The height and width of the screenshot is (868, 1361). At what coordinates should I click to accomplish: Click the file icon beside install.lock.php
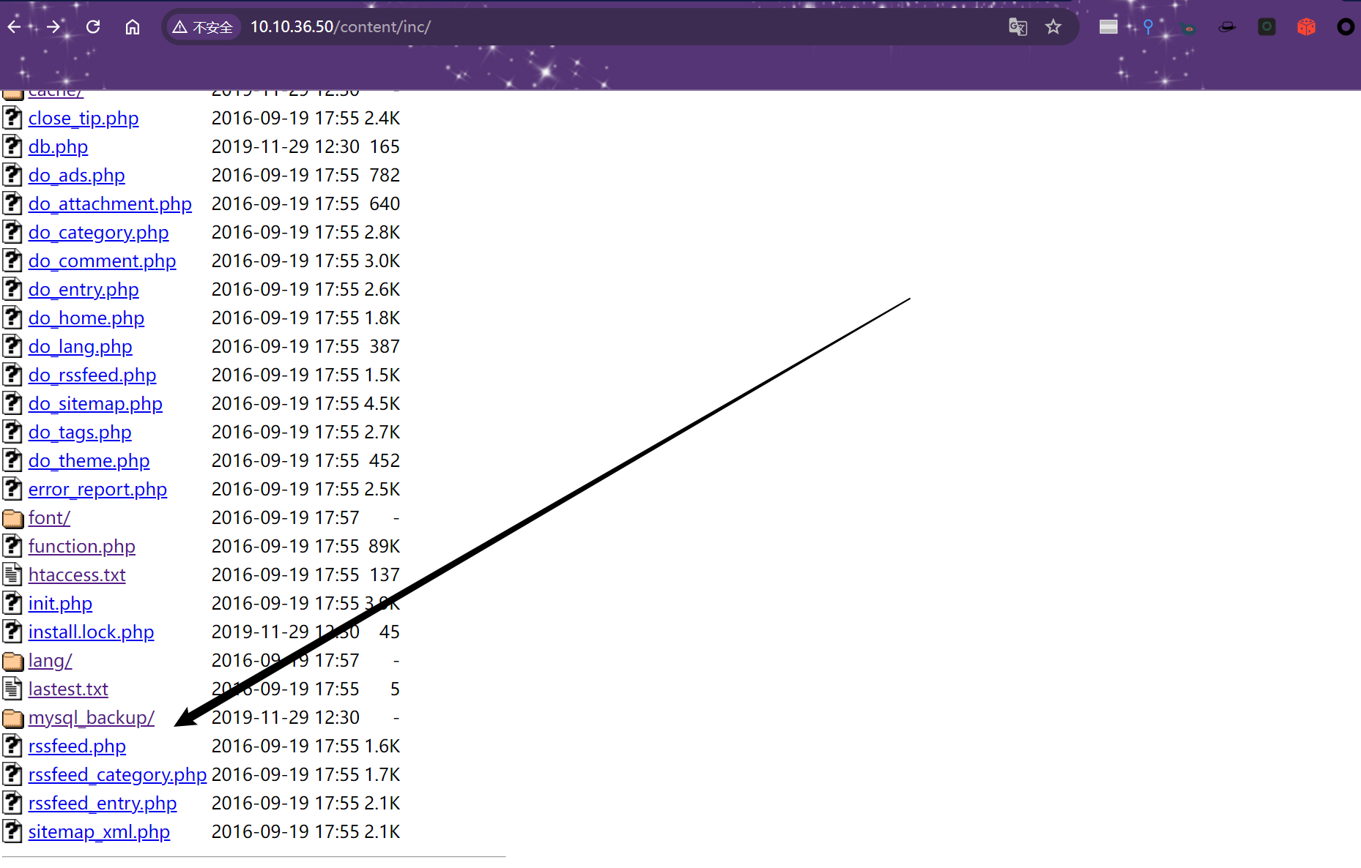(12, 632)
